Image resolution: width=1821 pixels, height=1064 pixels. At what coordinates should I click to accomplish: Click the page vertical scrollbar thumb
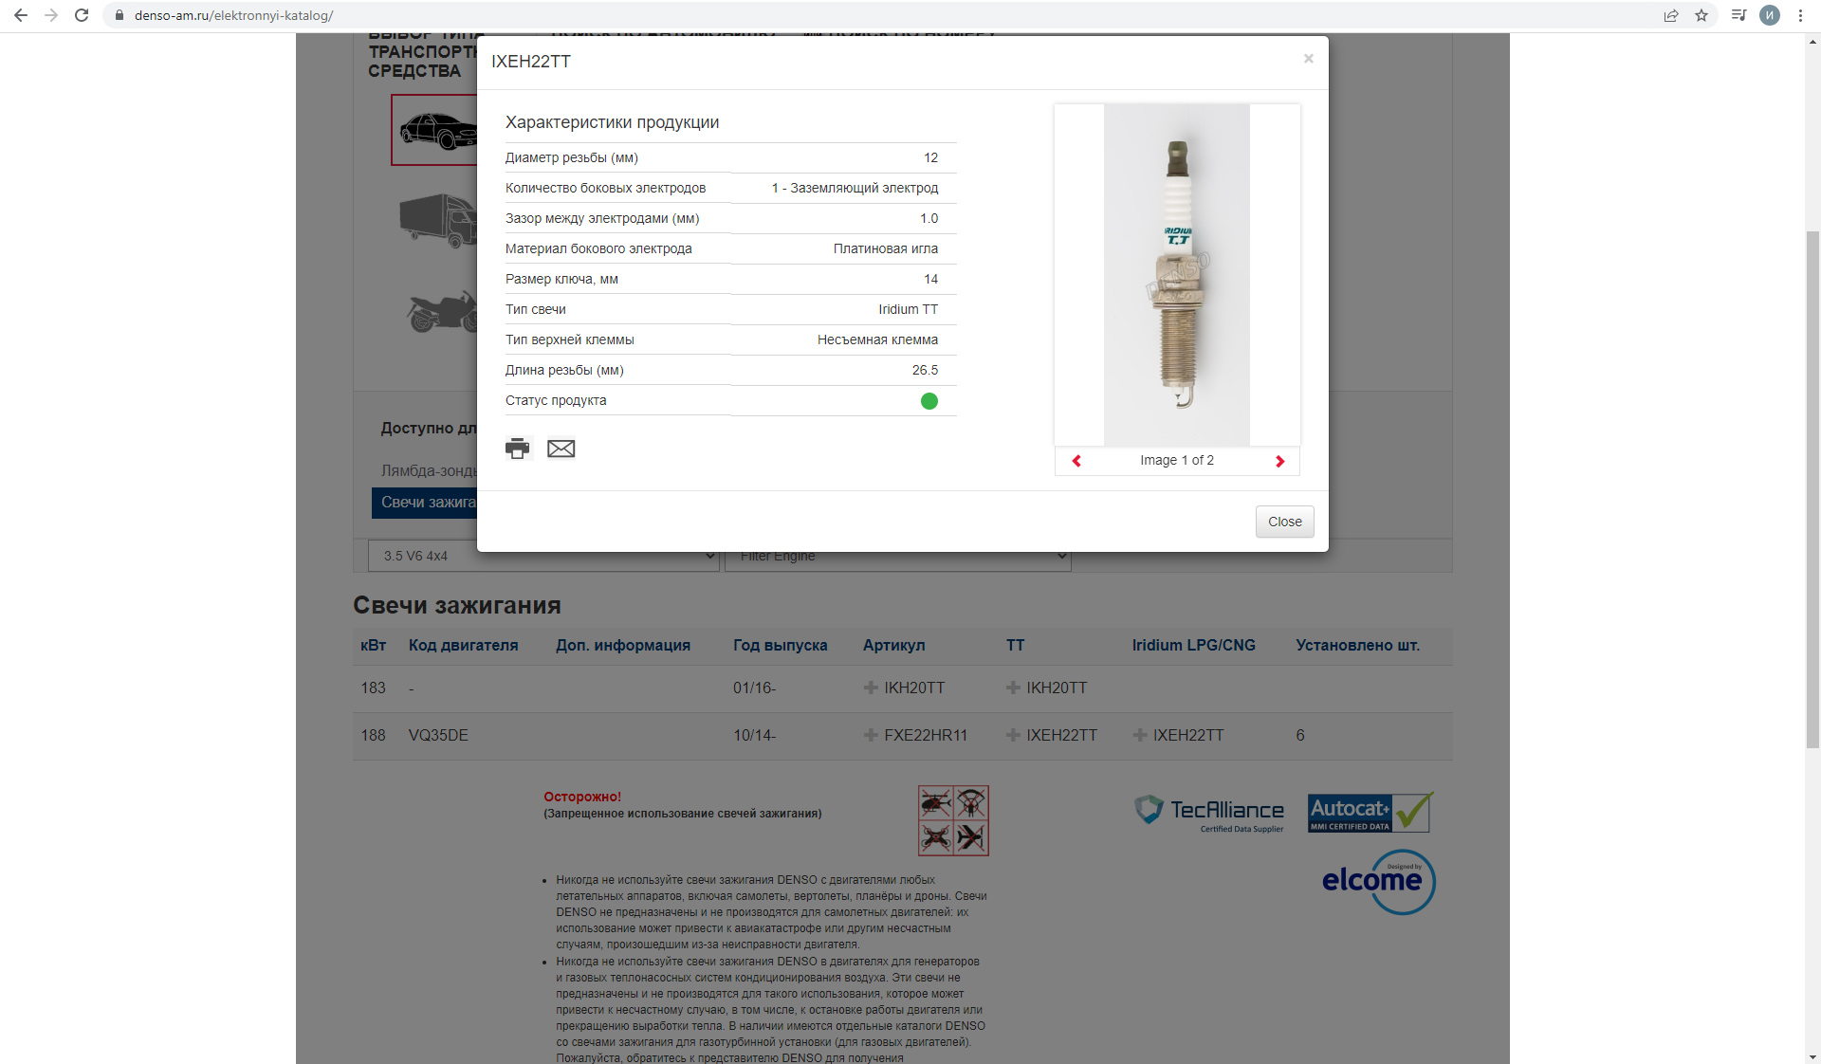click(1812, 489)
